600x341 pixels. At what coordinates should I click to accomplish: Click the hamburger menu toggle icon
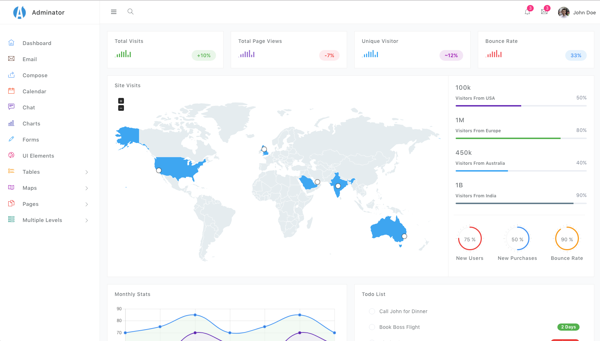click(x=114, y=12)
